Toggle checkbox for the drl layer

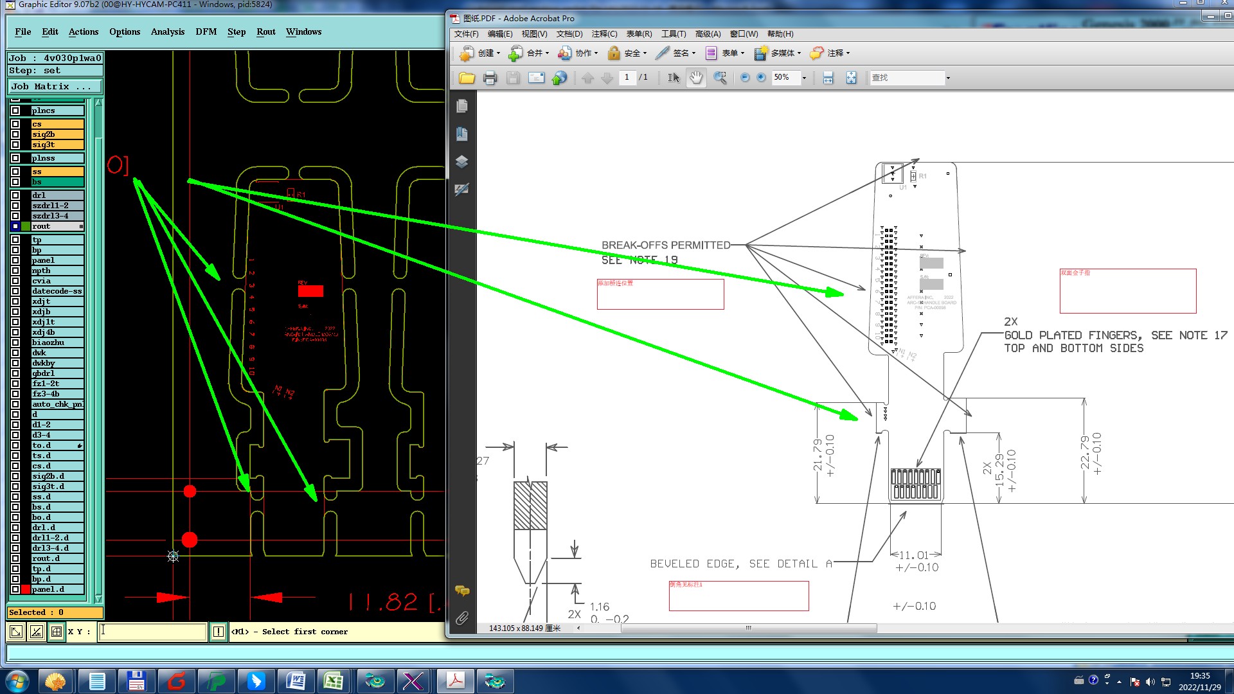point(15,195)
